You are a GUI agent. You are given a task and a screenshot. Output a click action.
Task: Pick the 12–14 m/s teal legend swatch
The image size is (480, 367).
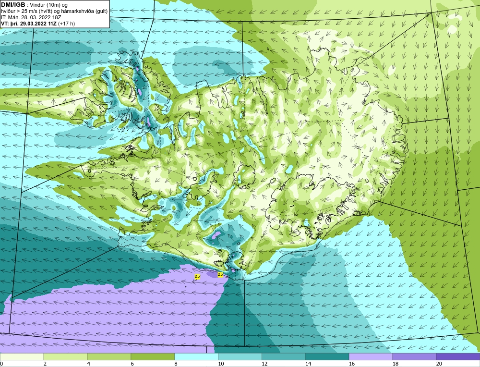pos(284,356)
